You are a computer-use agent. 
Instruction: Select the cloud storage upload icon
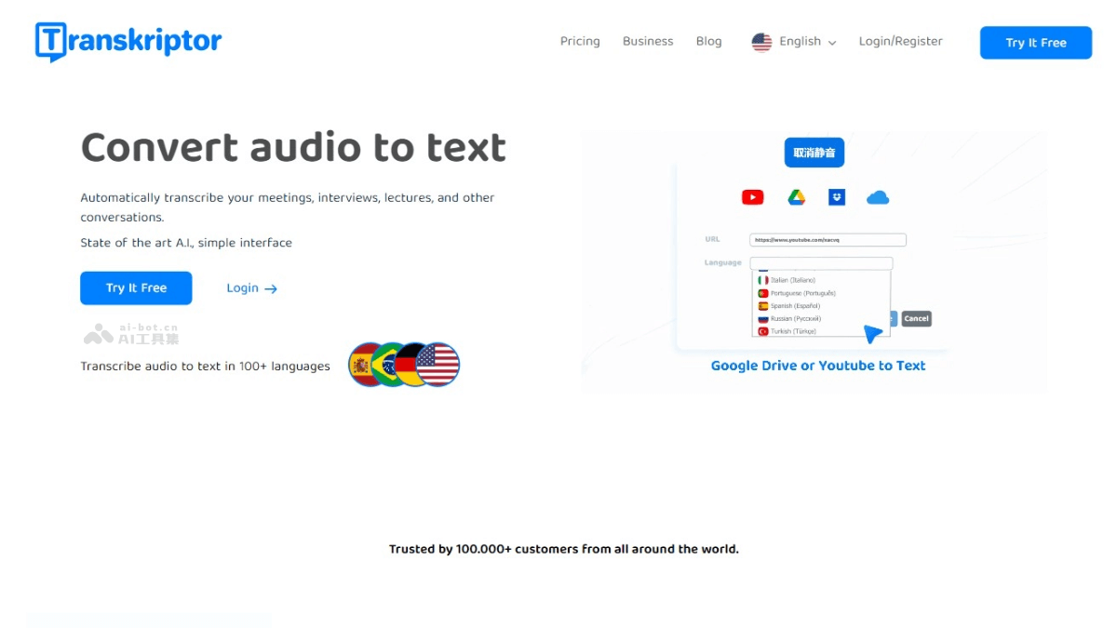pos(877,196)
